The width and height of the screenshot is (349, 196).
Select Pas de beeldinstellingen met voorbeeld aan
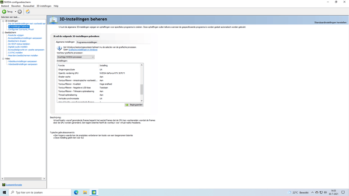(x=27, y=24)
